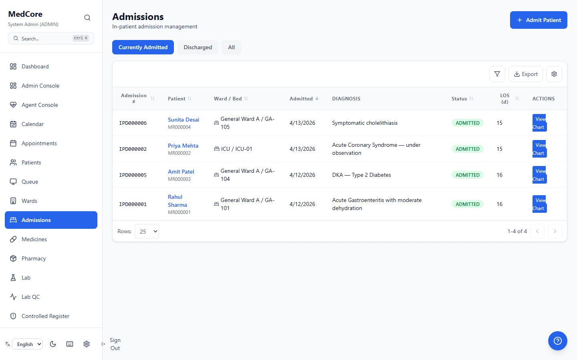Click the Pharmacy box icon
Screen dimensions: 577x360
point(13,258)
